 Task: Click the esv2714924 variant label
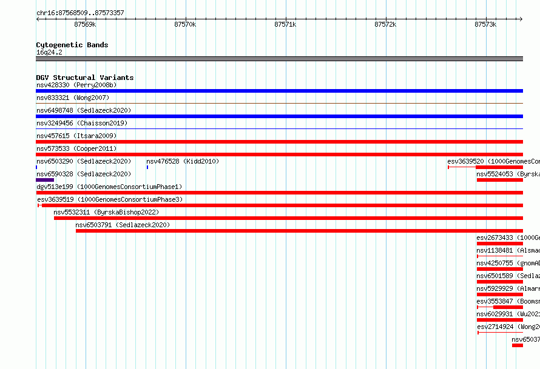tap(508, 327)
